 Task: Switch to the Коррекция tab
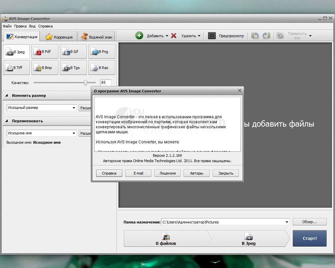[x=59, y=37]
